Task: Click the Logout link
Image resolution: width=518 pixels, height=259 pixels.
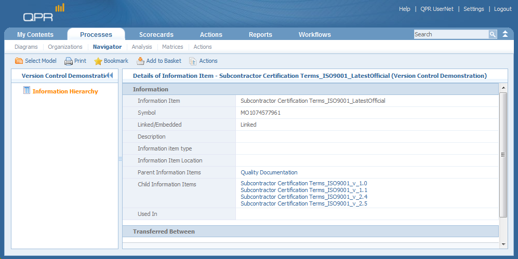Action: tap(503, 9)
